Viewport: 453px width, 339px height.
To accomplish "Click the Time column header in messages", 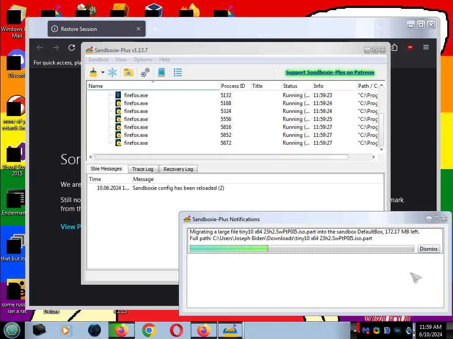I will (x=110, y=179).
